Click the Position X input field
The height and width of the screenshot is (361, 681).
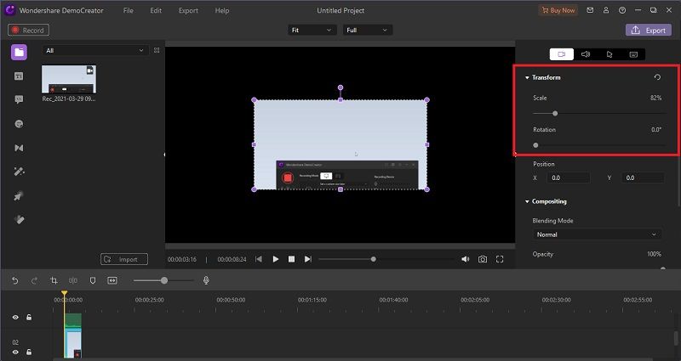pos(569,178)
